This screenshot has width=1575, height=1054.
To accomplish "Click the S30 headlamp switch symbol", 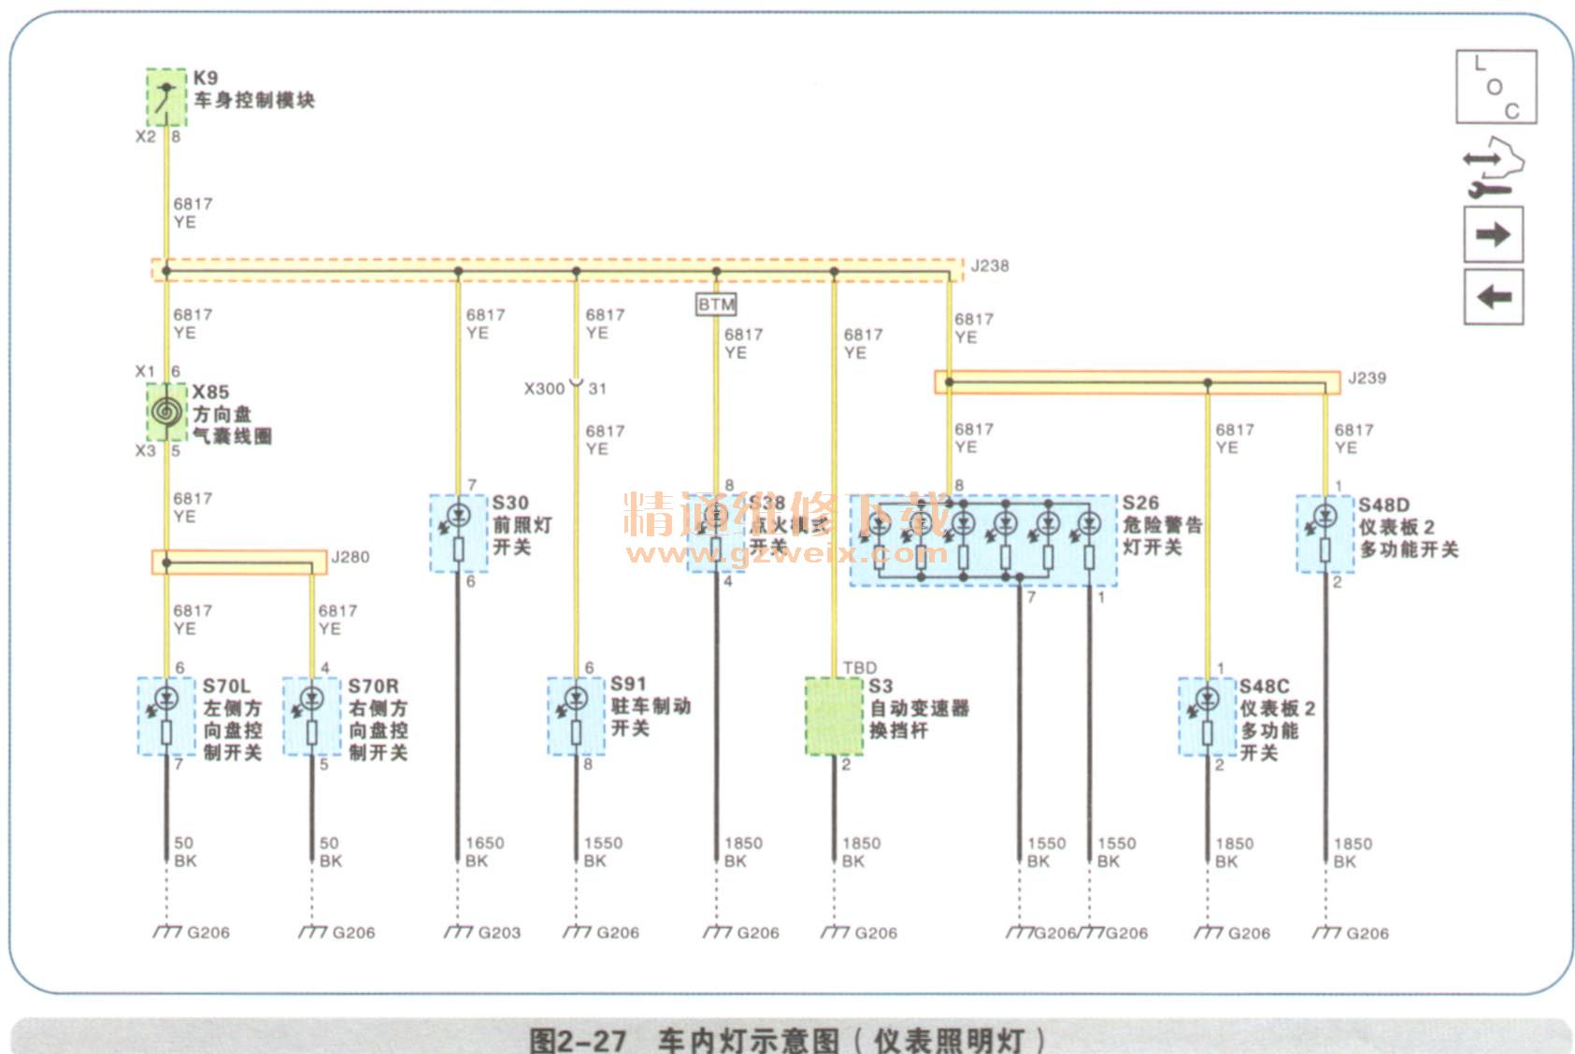I will coord(459,533).
